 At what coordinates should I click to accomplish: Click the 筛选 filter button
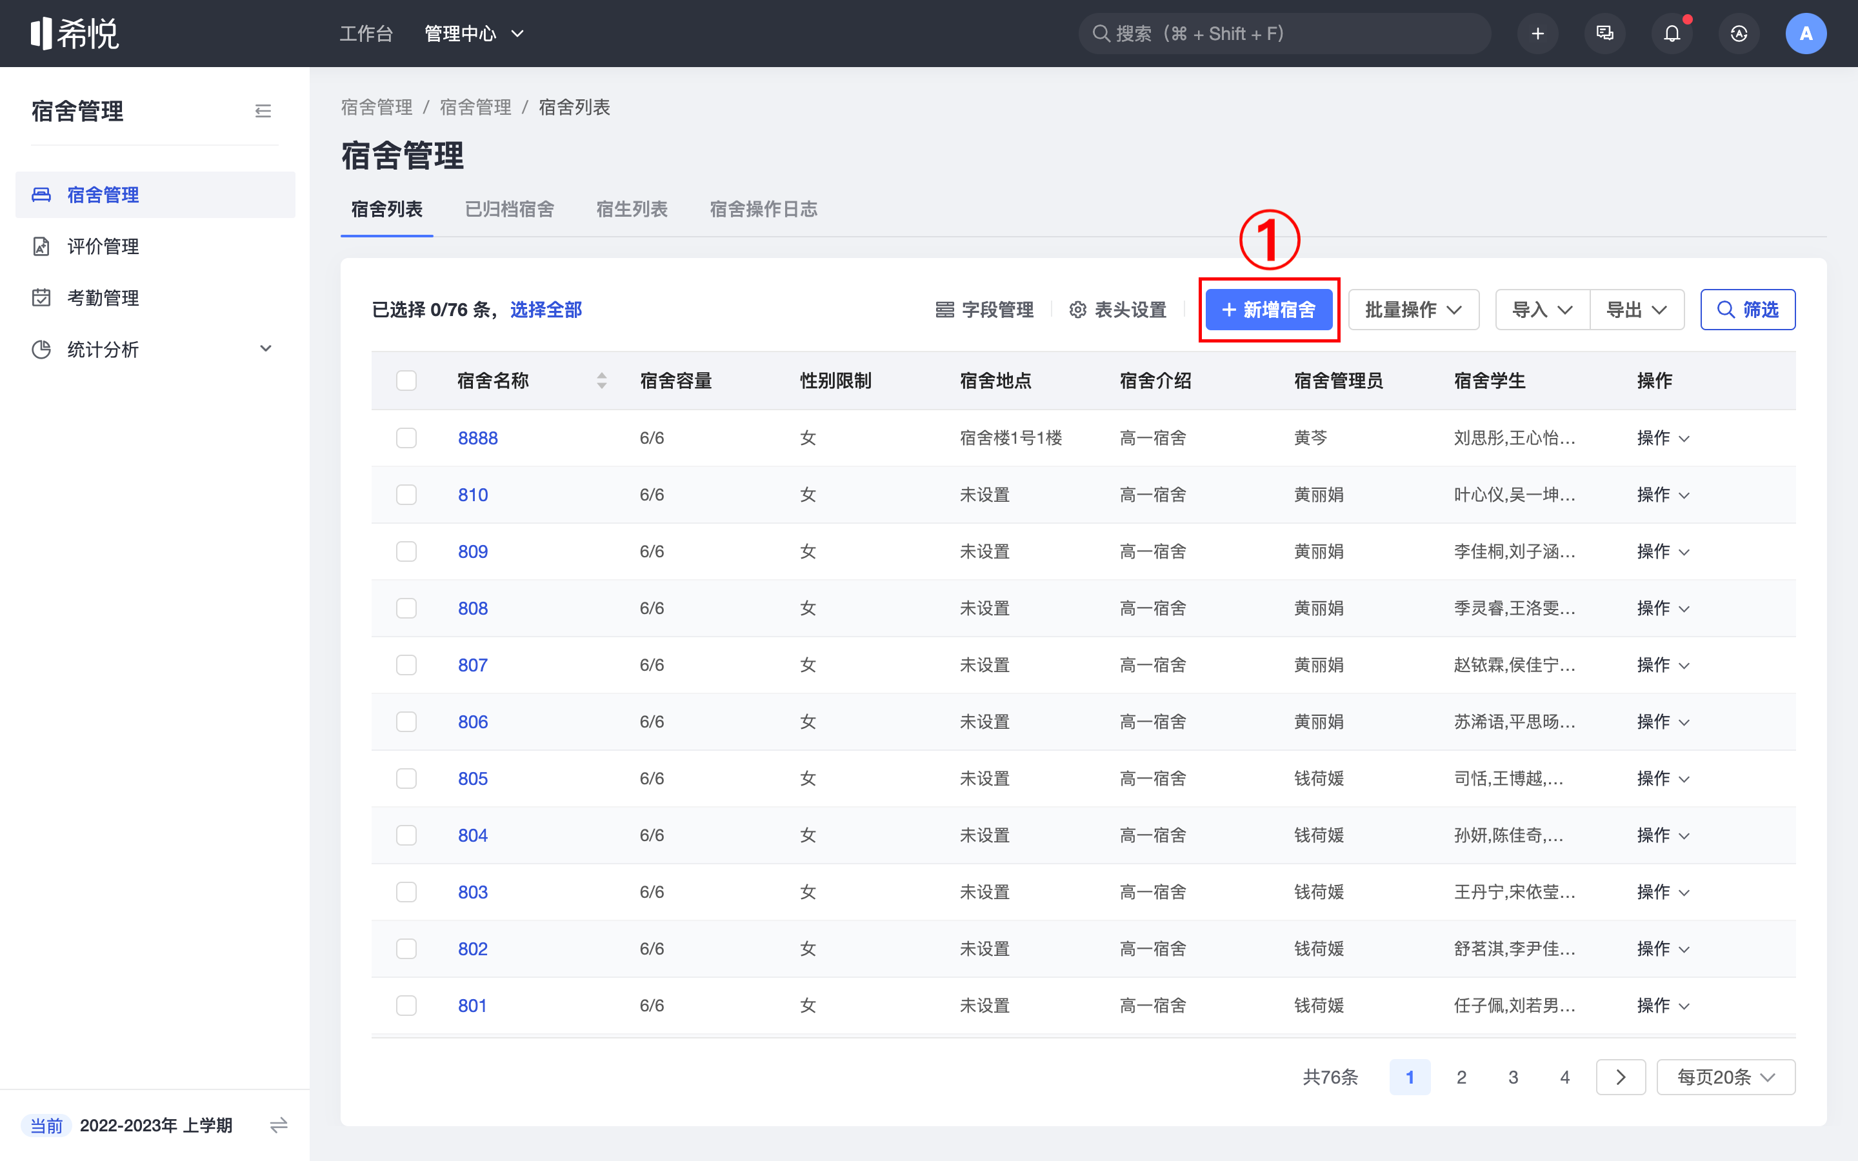pyautogui.click(x=1748, y=310)
